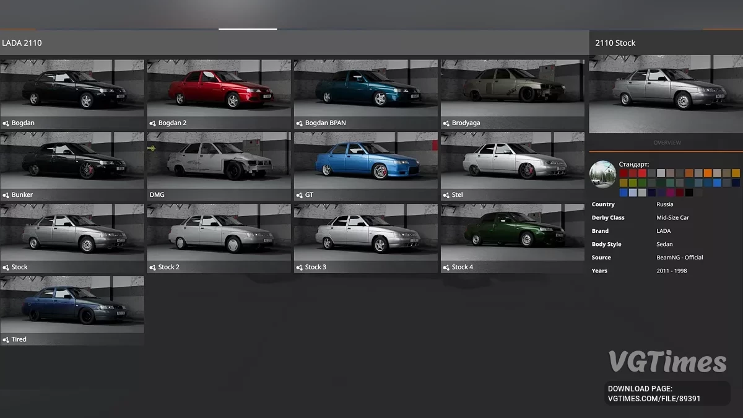Image resolution: width=743 pixels, height=418 pixels.
Task: Click the Derby Class label
Action: [x=608, y=218]
